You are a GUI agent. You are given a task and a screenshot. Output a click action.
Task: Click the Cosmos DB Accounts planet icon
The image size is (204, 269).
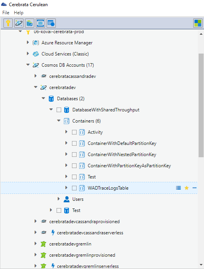[36, 65]
